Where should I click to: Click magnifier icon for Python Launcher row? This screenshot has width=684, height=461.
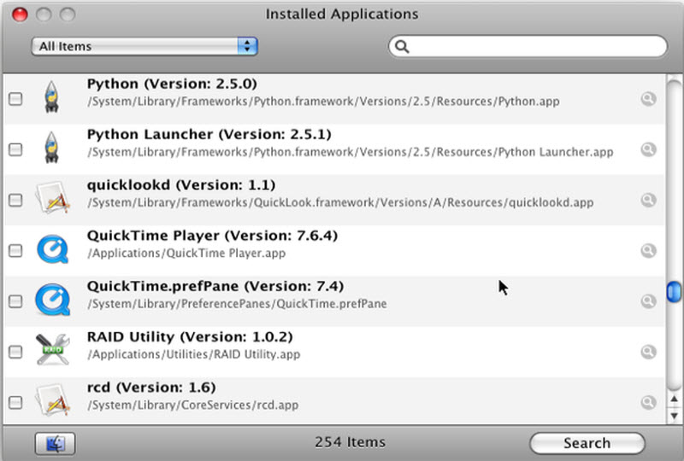648,149
